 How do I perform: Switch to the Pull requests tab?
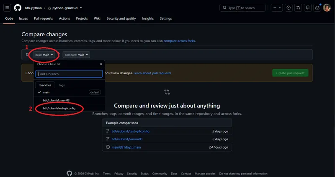click(44, 18)
